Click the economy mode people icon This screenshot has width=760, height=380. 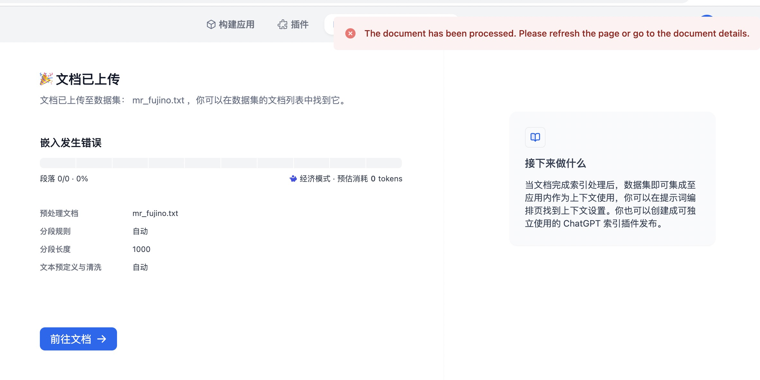(293, 178)
